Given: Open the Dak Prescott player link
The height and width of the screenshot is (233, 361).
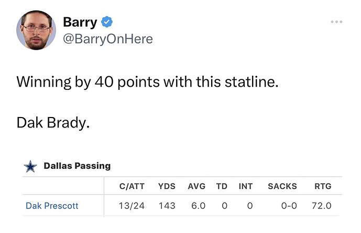Looking at the screenshot, I should point(52,206).
